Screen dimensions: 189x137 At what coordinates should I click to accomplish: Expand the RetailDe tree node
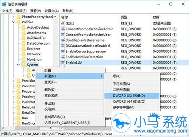[x=13, y=113]
